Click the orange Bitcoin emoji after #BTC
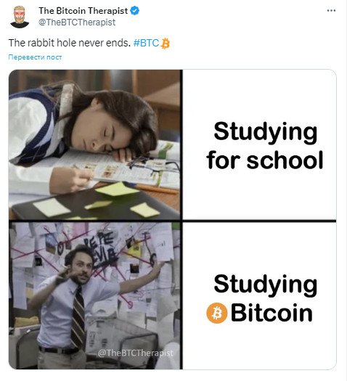Viewport: 347px width, 381px height. tap(166, 44)
